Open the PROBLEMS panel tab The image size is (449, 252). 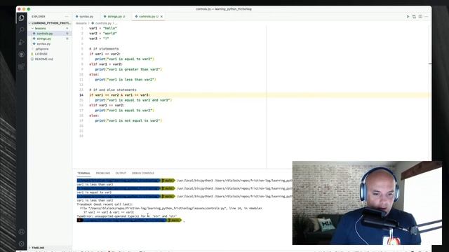[x=103, y=173]
